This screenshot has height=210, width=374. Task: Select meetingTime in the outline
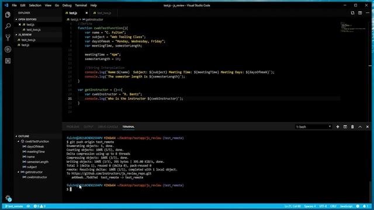tap(36, 152)
